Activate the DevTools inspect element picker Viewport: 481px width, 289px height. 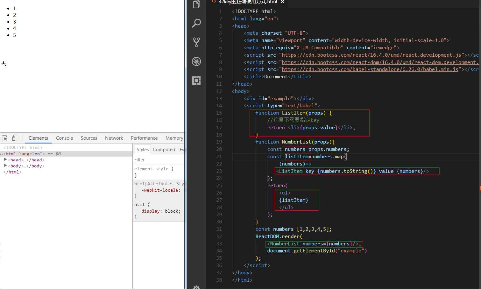coord(5,138)
